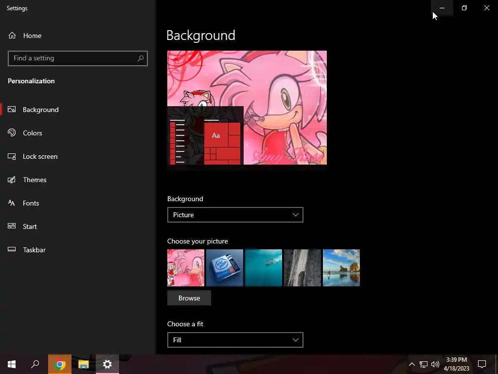Select the Background picture icon in sidebar

pyautogui.click(x=12, y=110)
